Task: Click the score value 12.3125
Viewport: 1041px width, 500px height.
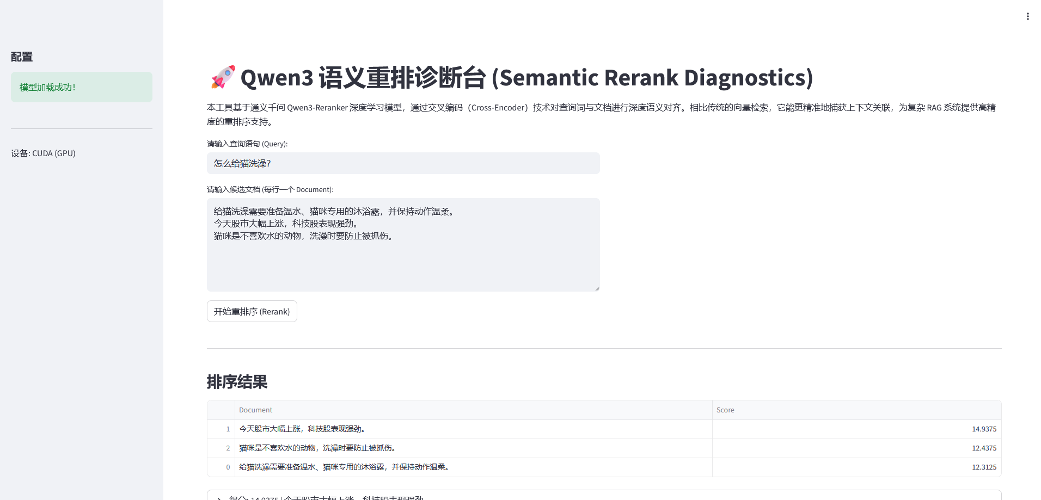Action: coord(856,467)
